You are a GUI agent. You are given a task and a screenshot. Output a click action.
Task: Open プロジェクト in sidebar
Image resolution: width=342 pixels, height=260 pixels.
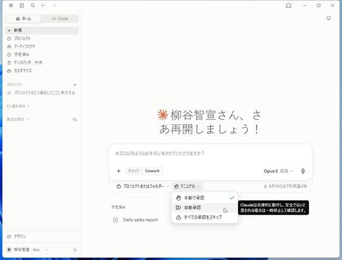[x=42, y=39]
